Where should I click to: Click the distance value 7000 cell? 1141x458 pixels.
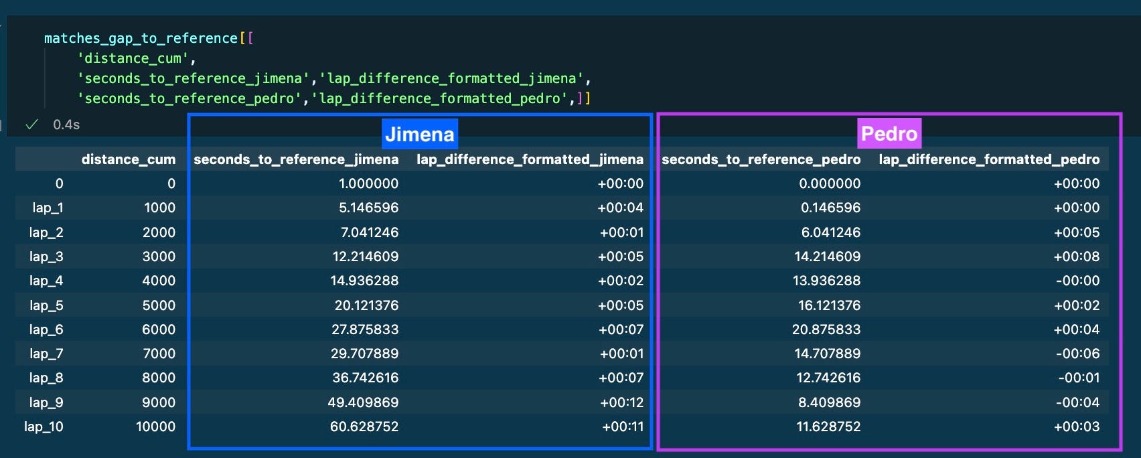[x=159, y=354]
